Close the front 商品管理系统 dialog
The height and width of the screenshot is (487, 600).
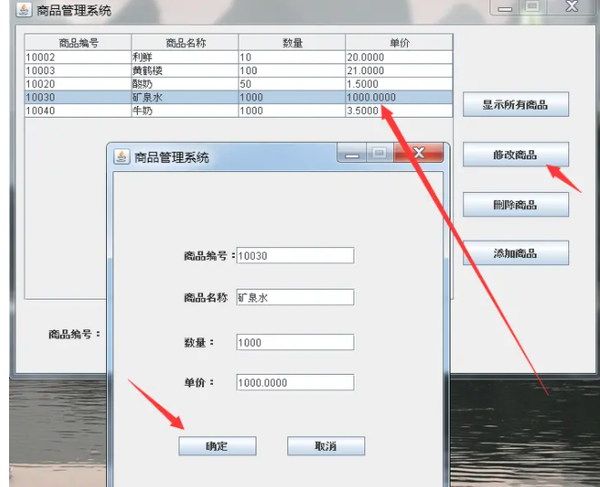coord(419,152)
